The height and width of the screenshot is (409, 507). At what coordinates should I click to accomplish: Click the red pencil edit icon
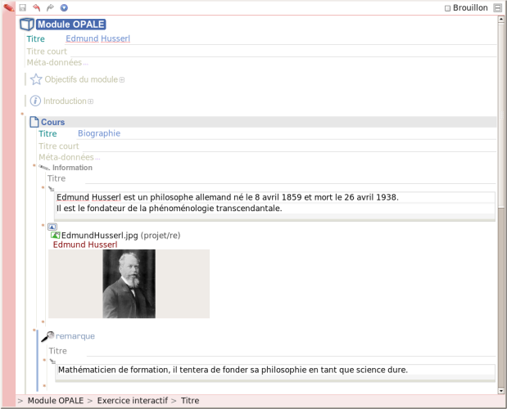pyautogui.click(x=7, y=8)
